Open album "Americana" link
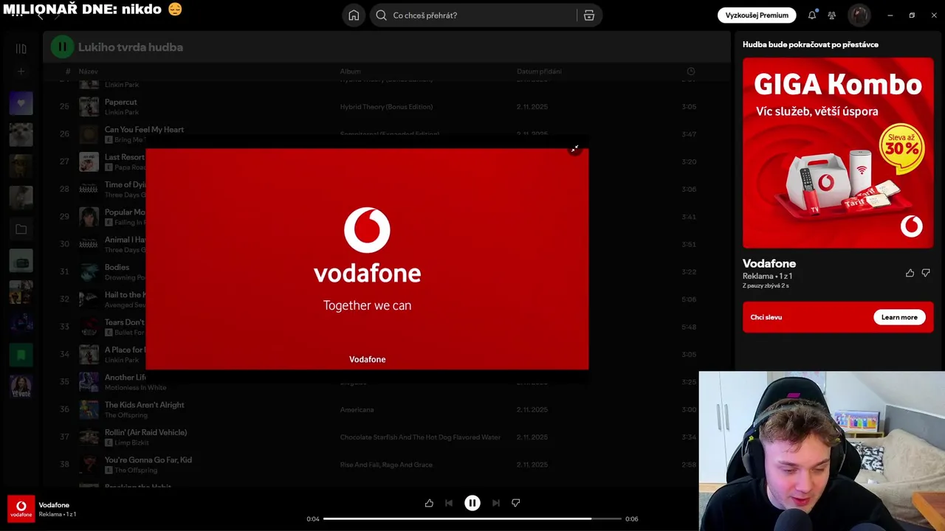The height and width of the screenshot is (531, 945). 357,409
